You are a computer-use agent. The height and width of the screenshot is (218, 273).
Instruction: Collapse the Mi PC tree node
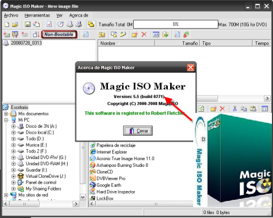[x=6, y=120]
